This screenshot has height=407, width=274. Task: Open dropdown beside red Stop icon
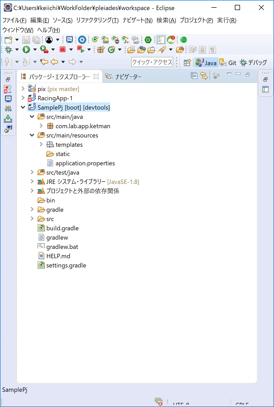click(x=71, y=50)
